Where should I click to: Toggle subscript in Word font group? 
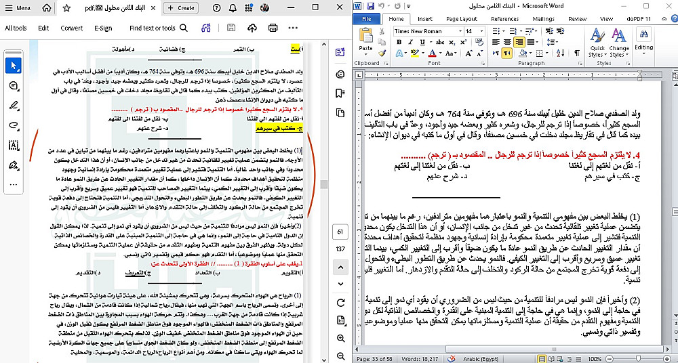point(452,42)
